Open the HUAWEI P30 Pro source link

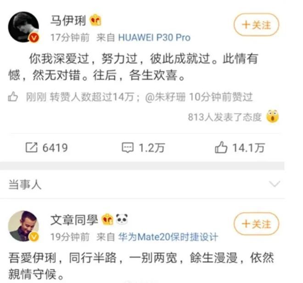(154, 37)
